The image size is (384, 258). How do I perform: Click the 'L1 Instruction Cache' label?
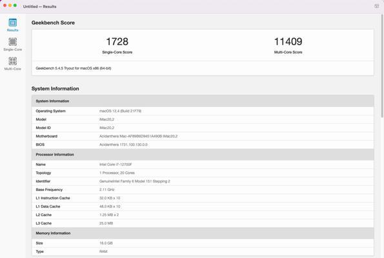click(x=53, y=198)
